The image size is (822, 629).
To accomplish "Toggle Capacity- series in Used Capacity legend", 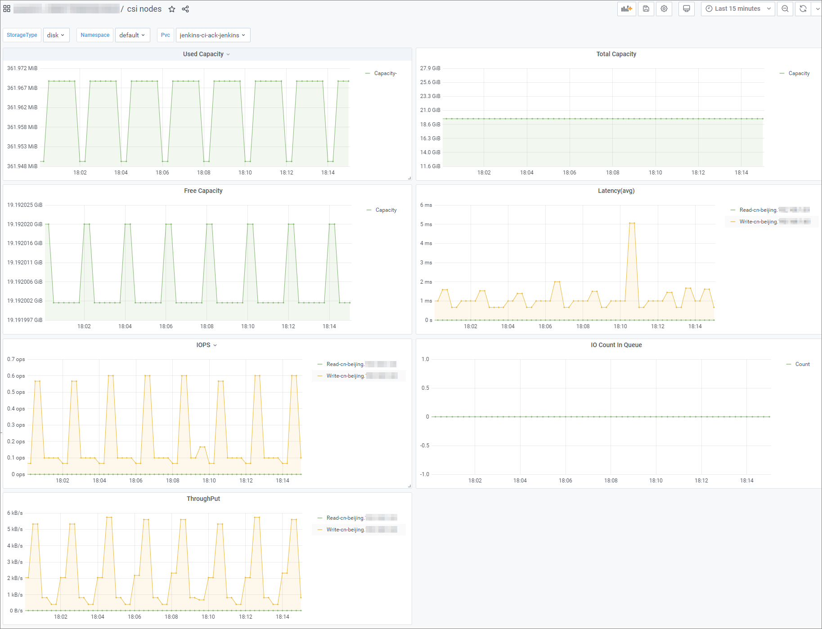I will pyautogui.click(x=385, y=73).
